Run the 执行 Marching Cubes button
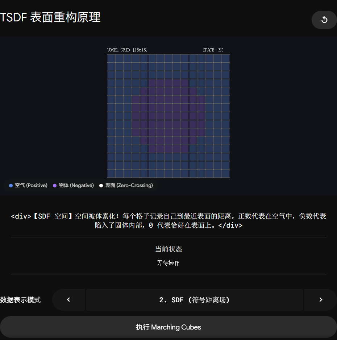Viewport: 337px width, 340px height. click(168, 327)
